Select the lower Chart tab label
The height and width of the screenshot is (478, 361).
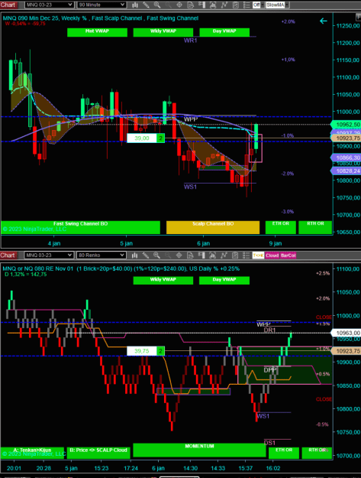point(8,255)
